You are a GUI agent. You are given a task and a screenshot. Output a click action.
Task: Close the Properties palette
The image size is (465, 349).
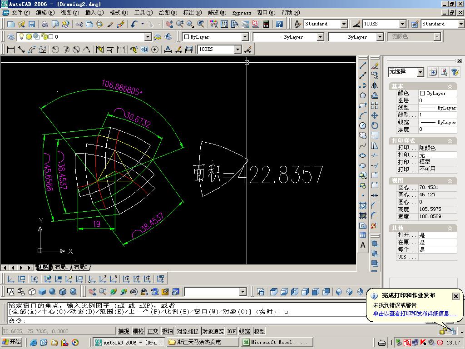(460, 61)
